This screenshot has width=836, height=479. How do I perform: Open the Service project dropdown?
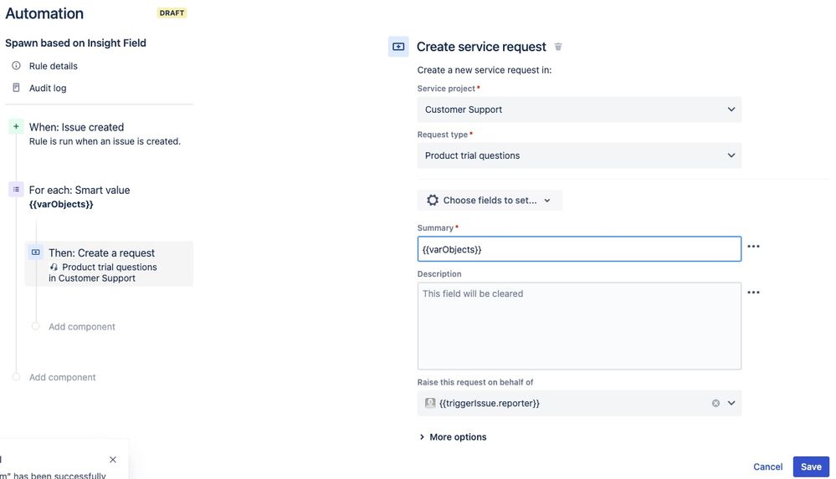click(x=579, y=110)
